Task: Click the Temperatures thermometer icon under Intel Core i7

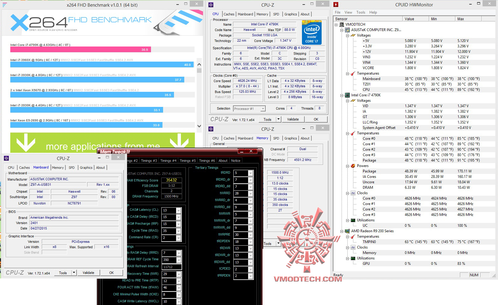Action: [x=353, y=133]
